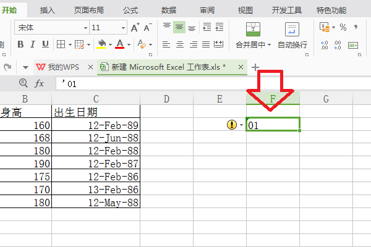Click 自动换行 wrap text button
371x247 pixels.
(x=292, y=35)
